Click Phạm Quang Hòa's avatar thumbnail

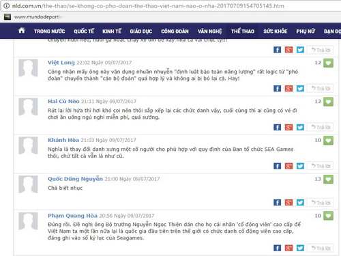pyautogui.click(x=28, y=221)
